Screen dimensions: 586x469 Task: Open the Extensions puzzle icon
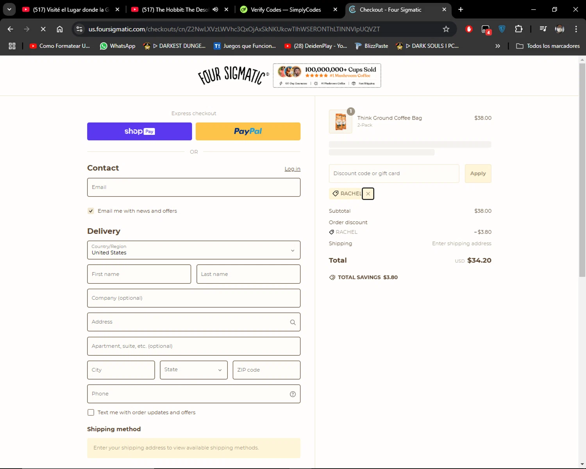[518, 29]
